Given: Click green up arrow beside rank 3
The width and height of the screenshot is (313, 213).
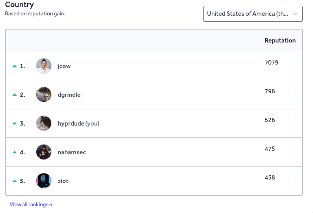Looking at the screenshot, I should coord(15,124).
